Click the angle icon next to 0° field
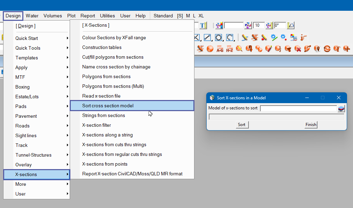Screen dimensions: 353x208 pyautogui.click(x=291, y=25)
